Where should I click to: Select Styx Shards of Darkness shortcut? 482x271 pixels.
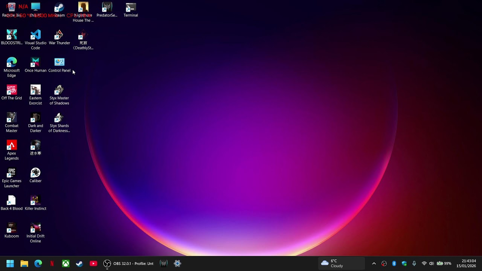click(x=59, y=123)
